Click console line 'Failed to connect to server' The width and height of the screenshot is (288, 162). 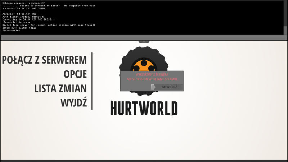[49, 6]
